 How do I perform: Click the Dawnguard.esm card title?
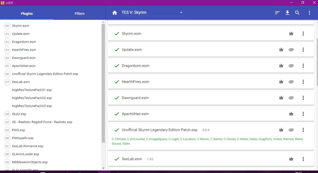tap(135, 98)
